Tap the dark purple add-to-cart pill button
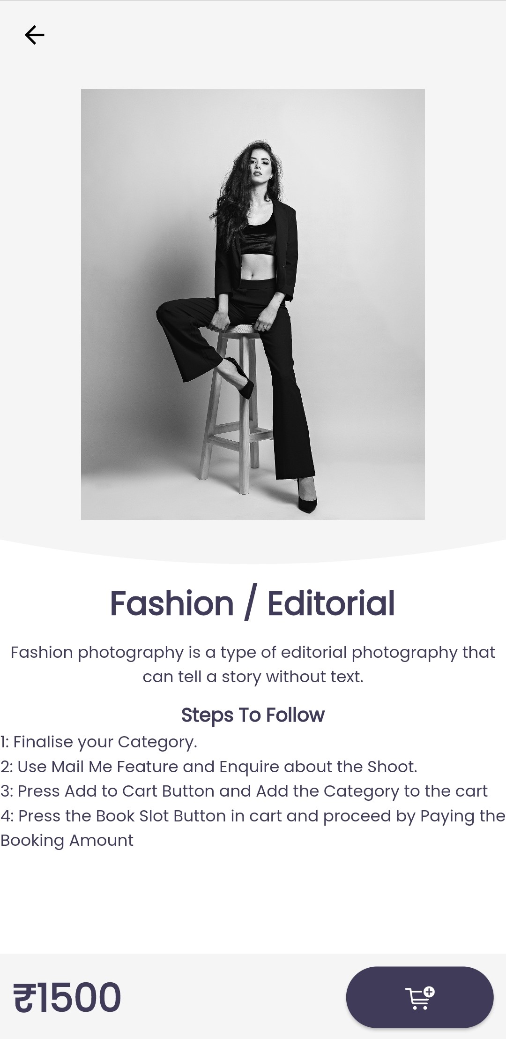 click(x=420, y=998)
